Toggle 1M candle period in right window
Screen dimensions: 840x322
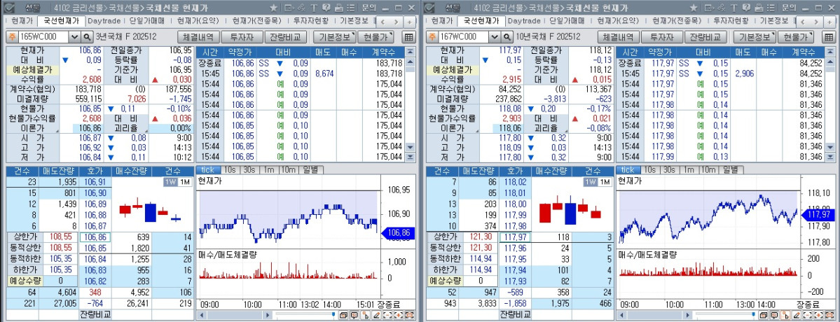(x=605, y=182)
